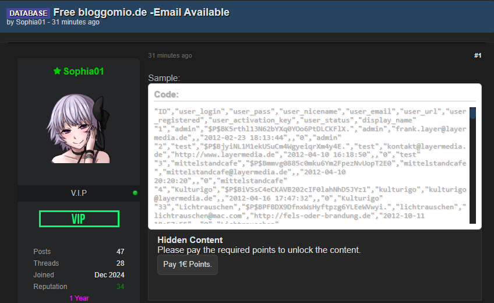Click the green Sophia01 username above the avatar
494x303 pixels.
83,71
